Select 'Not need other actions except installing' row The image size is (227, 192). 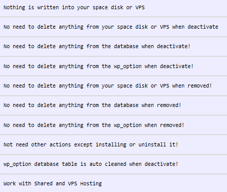pos(113,145)
